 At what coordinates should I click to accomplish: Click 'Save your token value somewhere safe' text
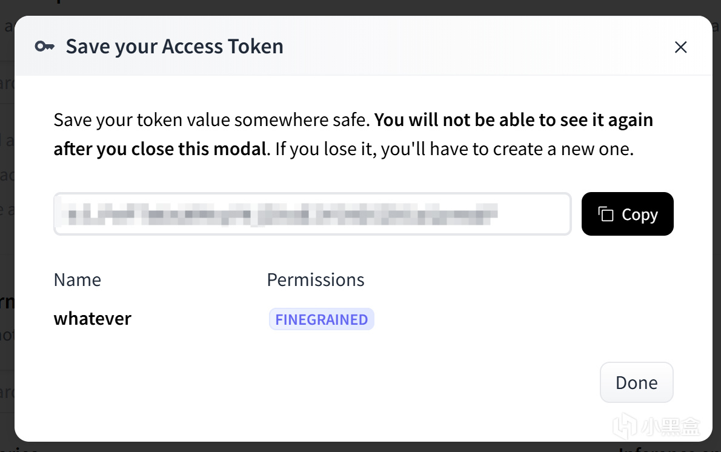211,120
